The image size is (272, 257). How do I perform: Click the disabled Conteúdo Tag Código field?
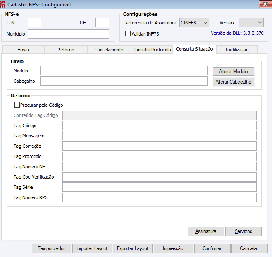pos(160,115)
